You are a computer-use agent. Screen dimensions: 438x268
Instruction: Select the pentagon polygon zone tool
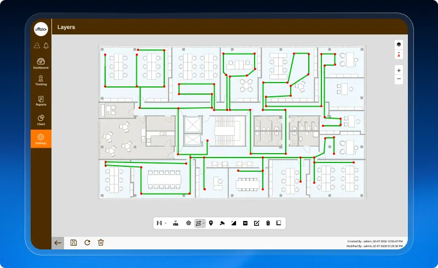point(188,223)
